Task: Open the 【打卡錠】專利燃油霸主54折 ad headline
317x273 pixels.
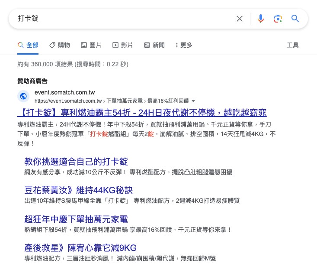Action: [x=142, y=113]
